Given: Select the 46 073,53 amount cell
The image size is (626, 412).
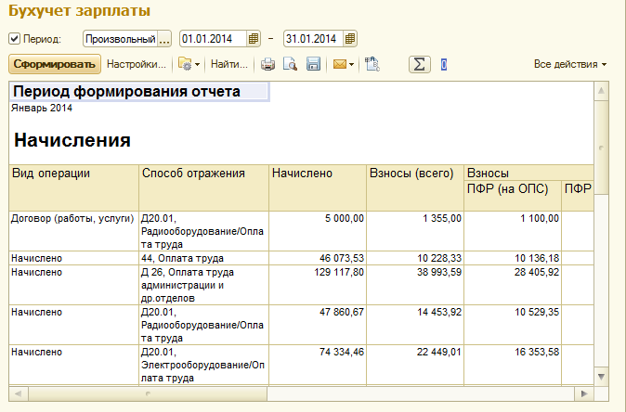Looking at the screenshot, I should point(318,258).
